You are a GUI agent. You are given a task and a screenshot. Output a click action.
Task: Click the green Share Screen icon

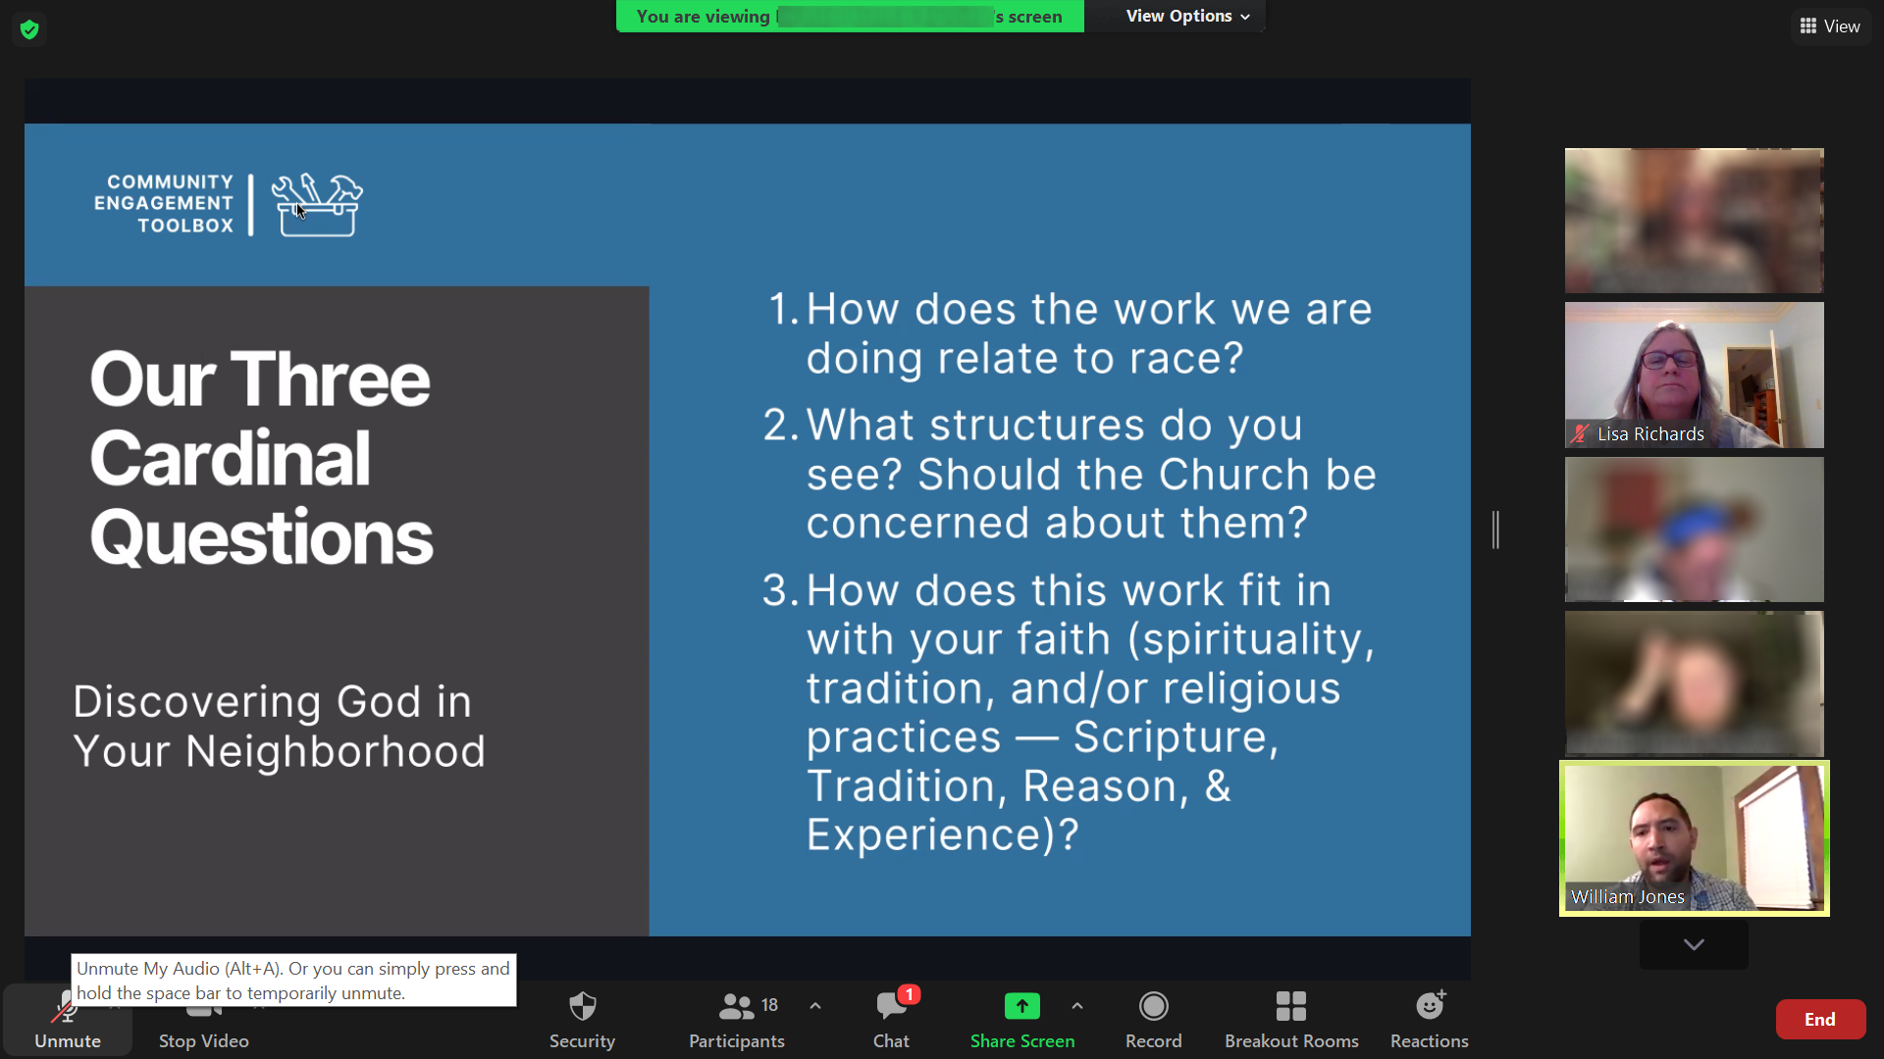click(x=1021, y=1007)
